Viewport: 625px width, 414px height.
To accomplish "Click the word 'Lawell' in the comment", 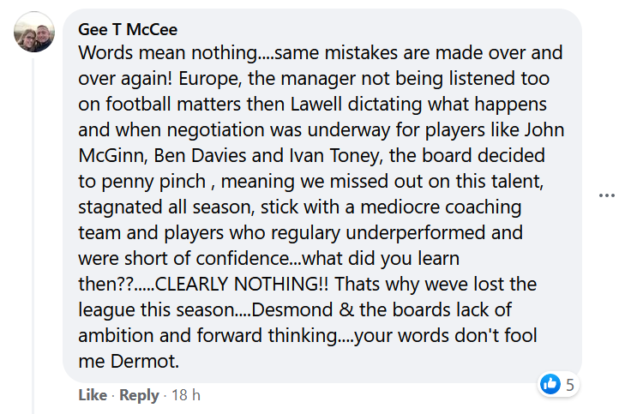I will (316, 104).
